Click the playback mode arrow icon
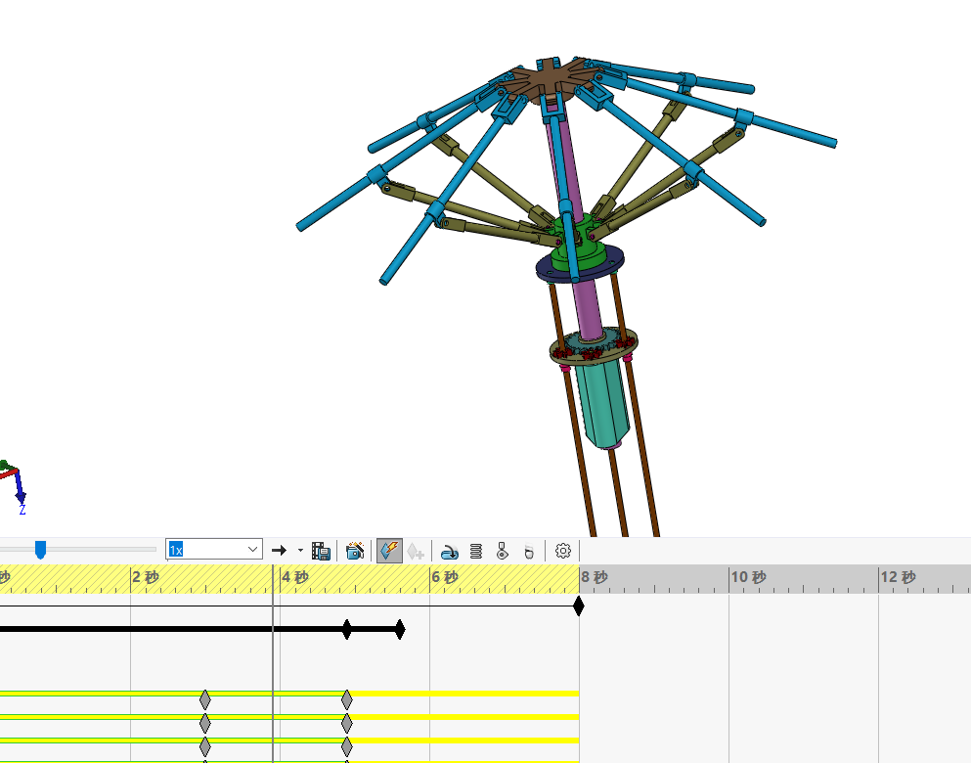Viewport: 971px width, 763px height. pos(280,550)
